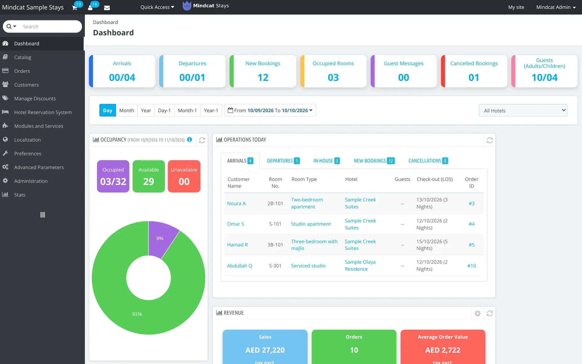This screenshot has height=364, width=582.
Task: Select the Month period toggle
Action: coord(126,110)
